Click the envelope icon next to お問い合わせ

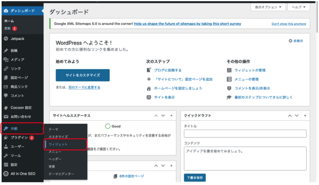6,116
